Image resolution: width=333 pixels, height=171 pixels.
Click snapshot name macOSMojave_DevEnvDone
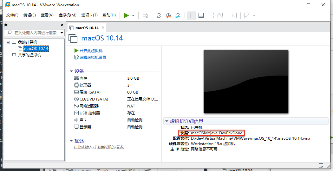(x=216, y=133)
